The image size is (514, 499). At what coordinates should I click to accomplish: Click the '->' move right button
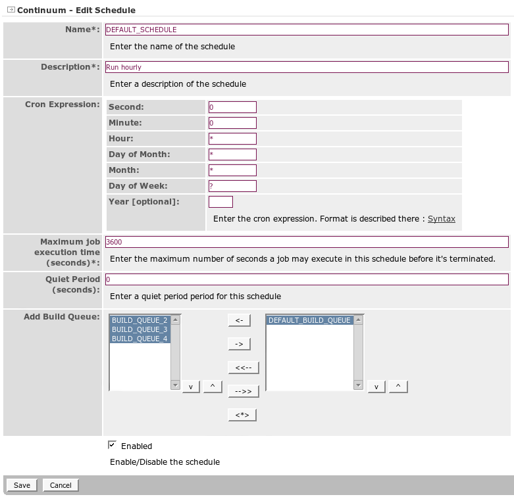[x=239, y=344]
